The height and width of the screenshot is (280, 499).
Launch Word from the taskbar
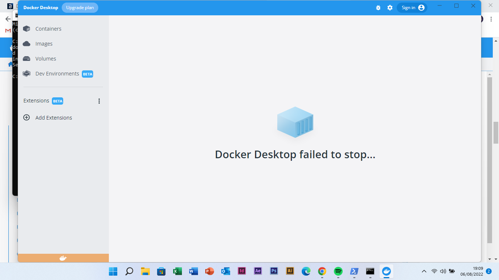pyautogui.click(x=193, y=271)
